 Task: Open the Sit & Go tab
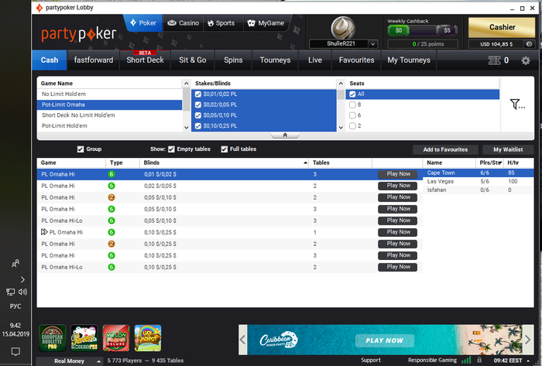coord(193,60)
